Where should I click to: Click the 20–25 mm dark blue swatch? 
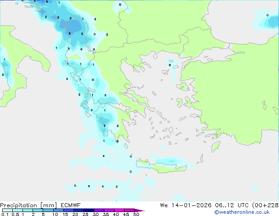79,210
